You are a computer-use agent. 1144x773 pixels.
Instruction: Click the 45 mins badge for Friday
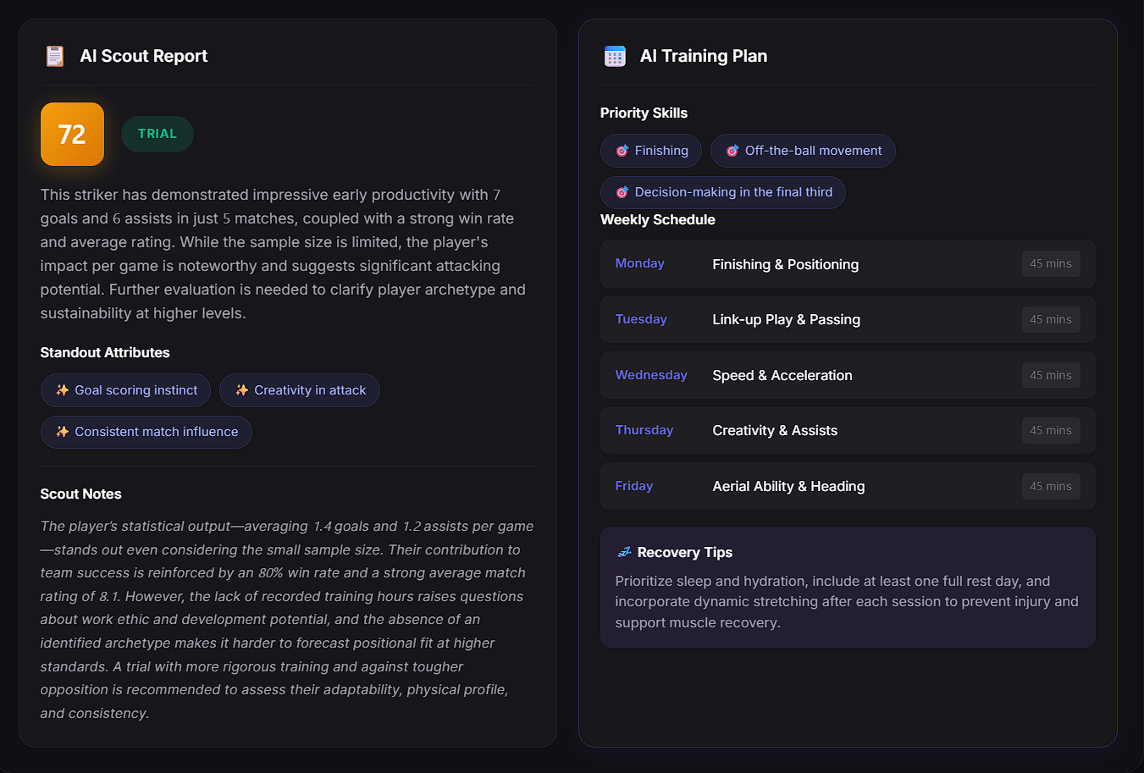coord(1050,486)
